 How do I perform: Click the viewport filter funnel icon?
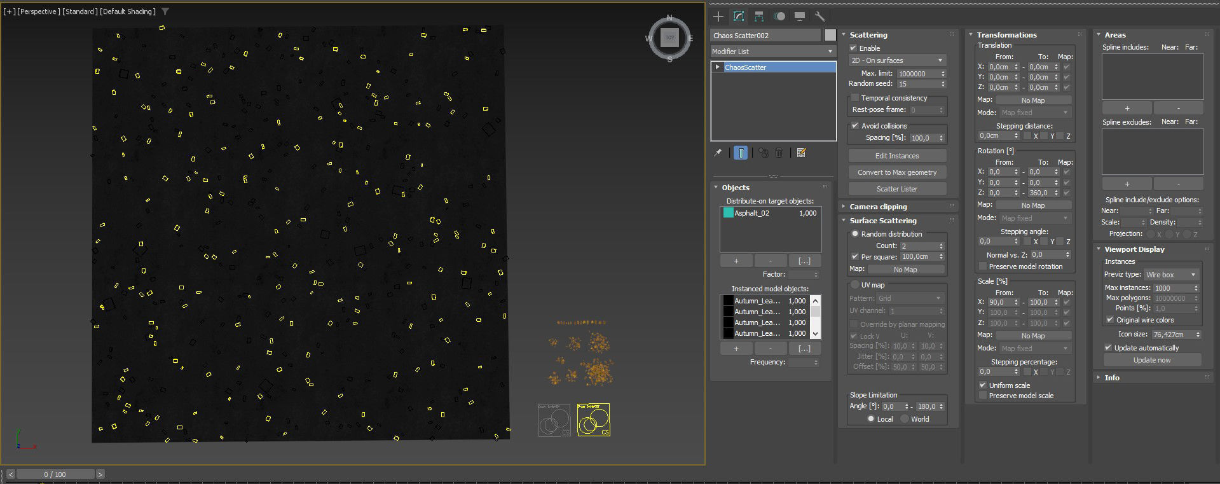pyautogui.click(x=165, y=11)
